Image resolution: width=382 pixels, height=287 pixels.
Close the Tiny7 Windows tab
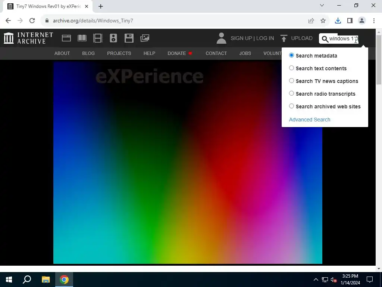point(87,6)
